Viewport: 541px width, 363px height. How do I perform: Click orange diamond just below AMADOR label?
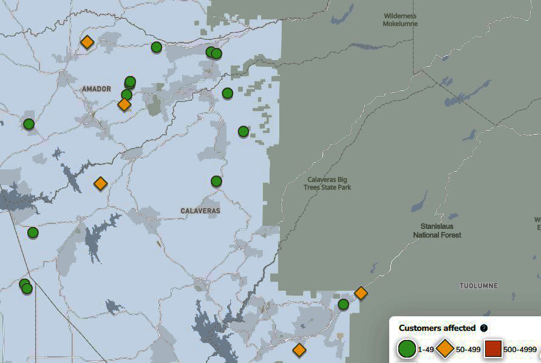coord(124,104)
